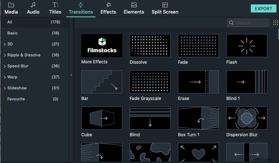Show the Favourite transitions list
This screenshot has height=163, width=279.
16,99
